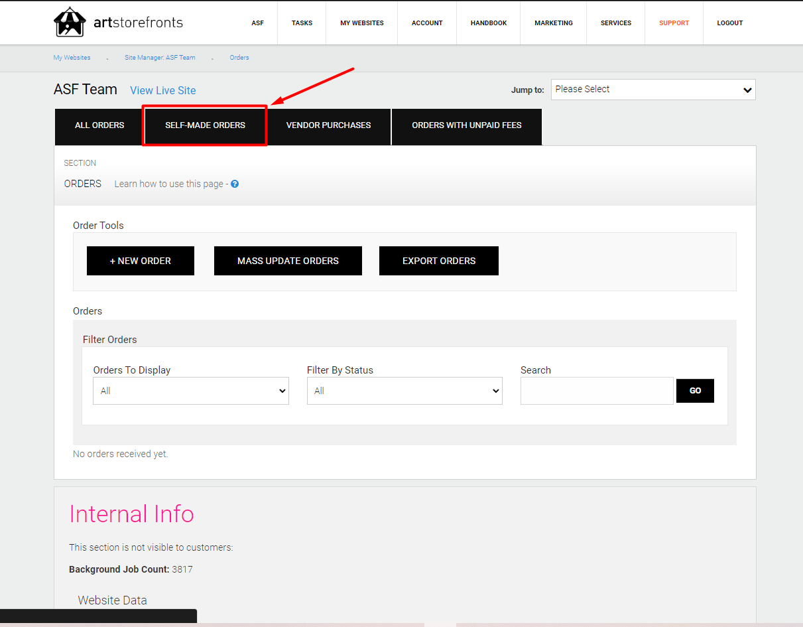Screen dimensions: 803x627
Task: Click the ASF Team page title
Action: [86, 90]
